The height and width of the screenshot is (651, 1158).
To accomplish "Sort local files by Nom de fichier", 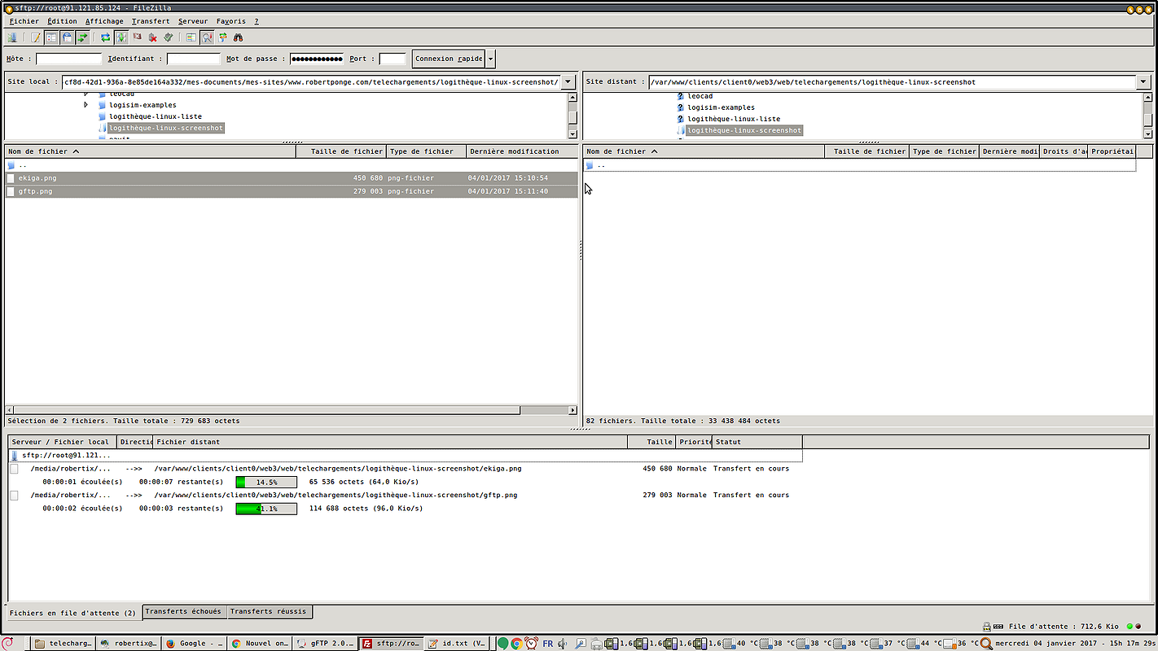I will click(150, 151).
